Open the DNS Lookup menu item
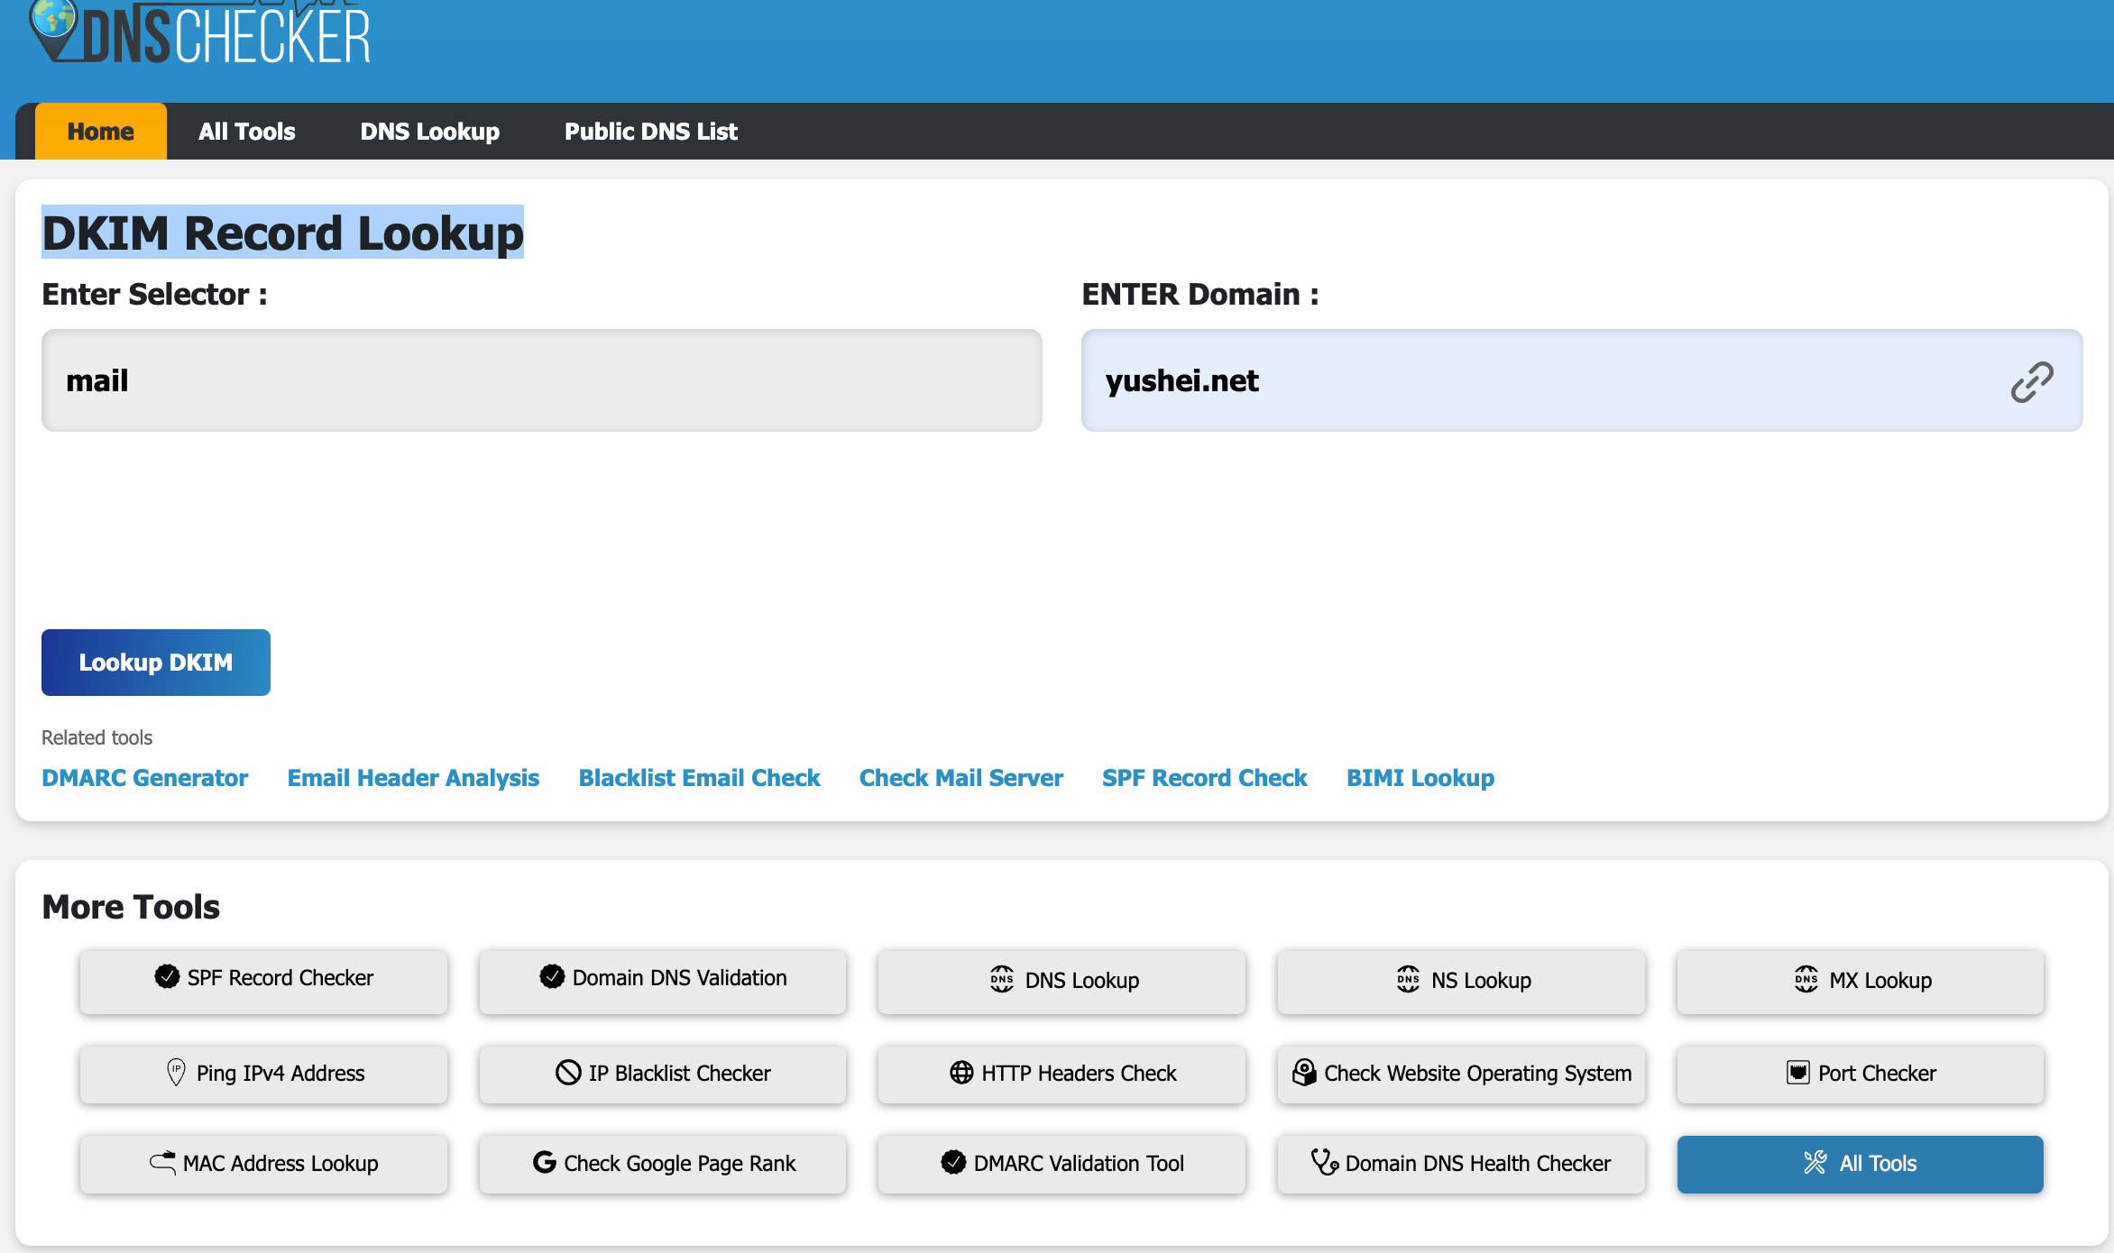The height and width of the screenshot is (1253, 2114). [429, 132]
